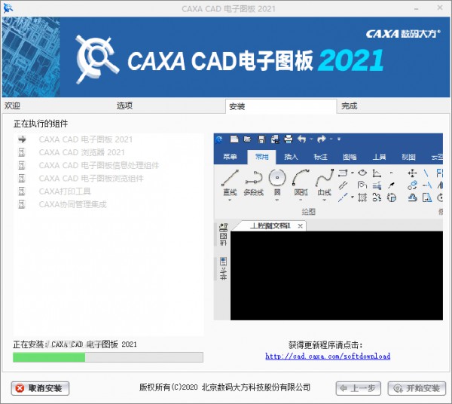Click the green installation progress bar
The image size is (452, 404).
[x=49, y=357]
